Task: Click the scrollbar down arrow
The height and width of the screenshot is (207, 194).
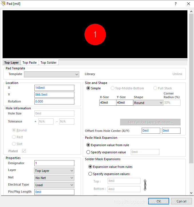Action: (191, 193)
